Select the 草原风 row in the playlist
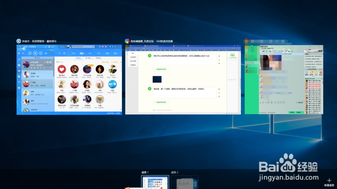337x189 pixels. click(37, 75)
